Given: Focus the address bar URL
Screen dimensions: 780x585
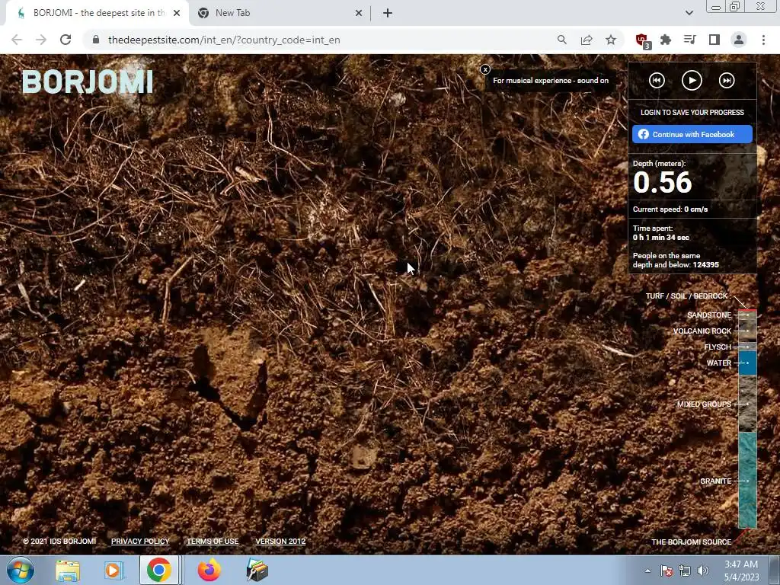Looking at the screenshot, I should 224,40.
